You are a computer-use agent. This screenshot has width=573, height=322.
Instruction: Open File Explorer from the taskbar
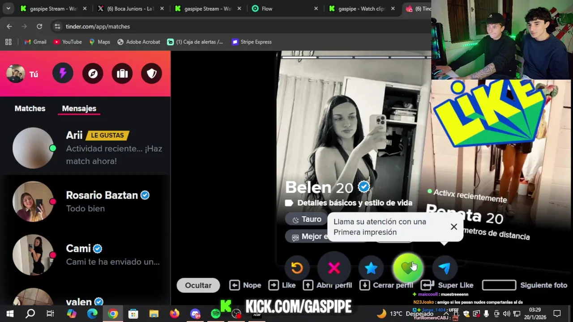154,314
